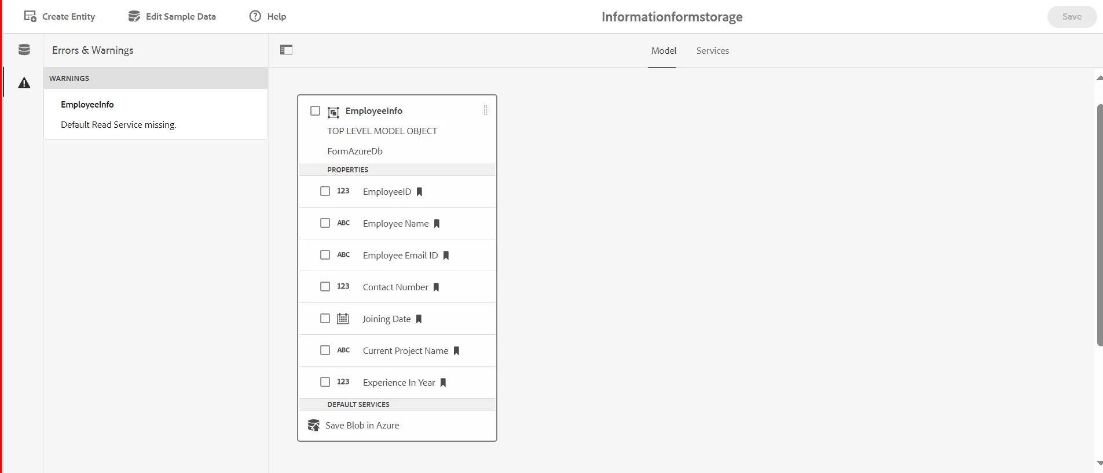Screen dimensions: 1103x473
Task: Check the Current Project Name checkbox
Action: point(325,350)
